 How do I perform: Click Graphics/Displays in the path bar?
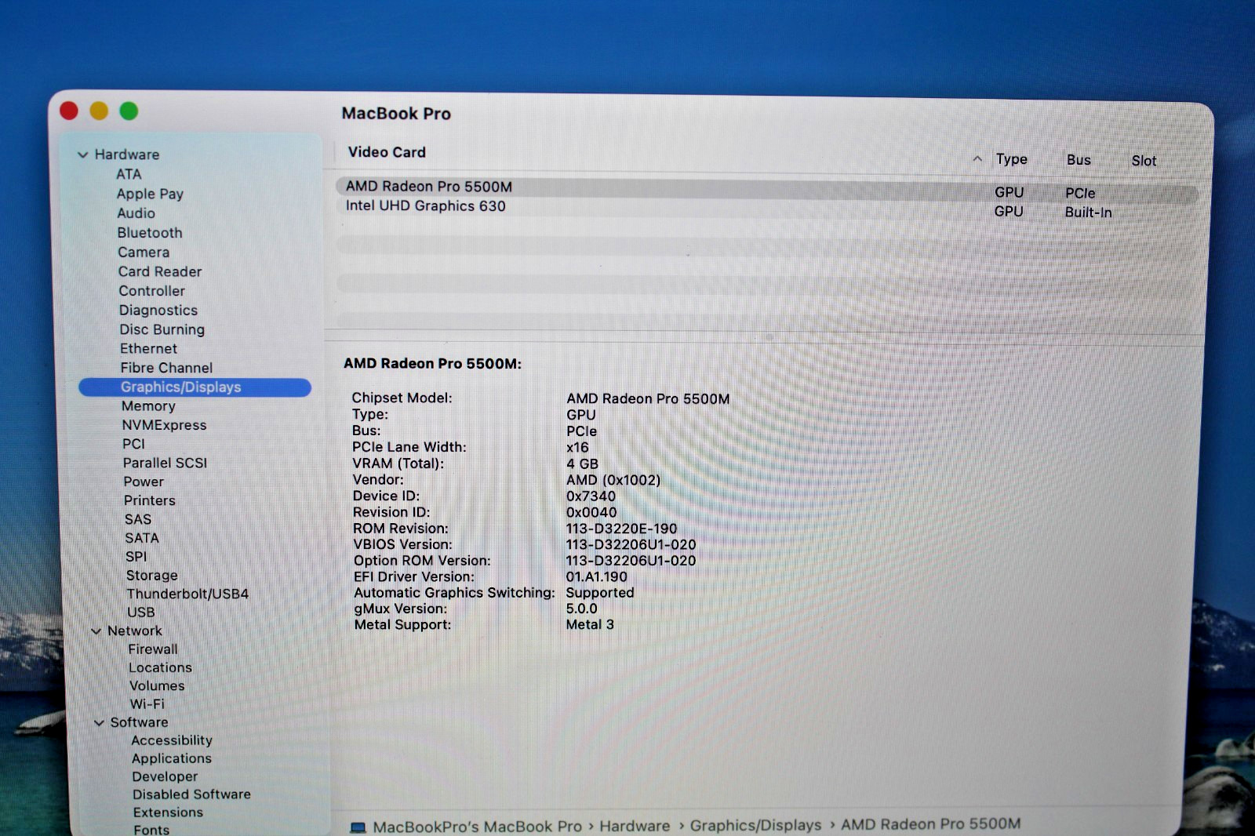755,826
